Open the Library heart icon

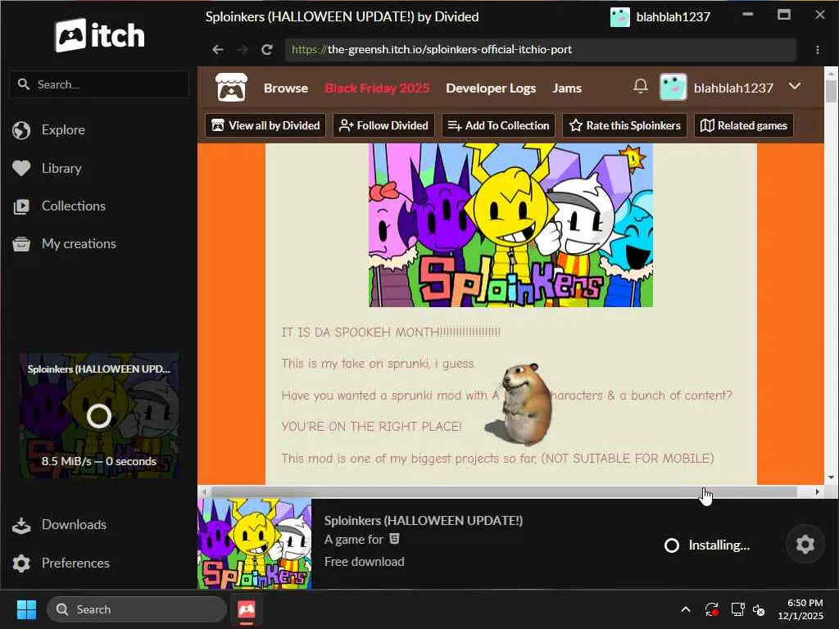tap(21, 169)
